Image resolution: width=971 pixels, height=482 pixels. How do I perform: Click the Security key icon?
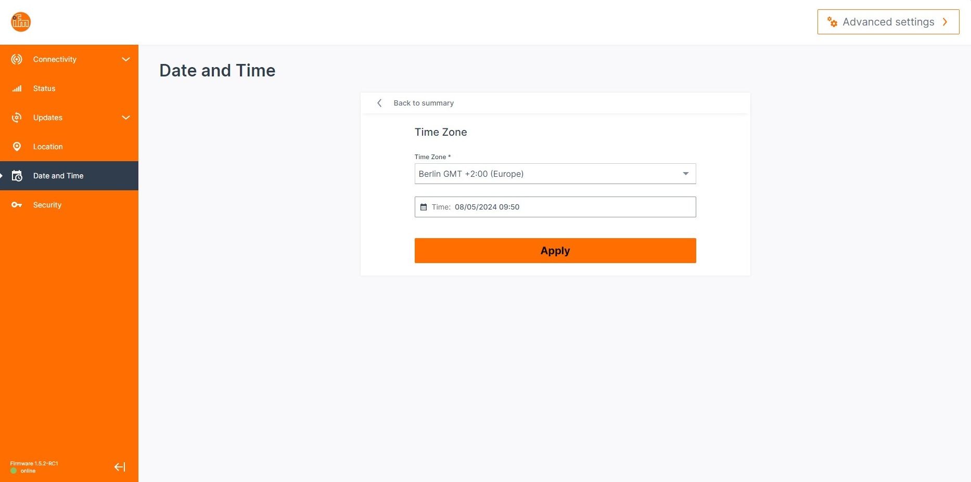click(17, 205)
